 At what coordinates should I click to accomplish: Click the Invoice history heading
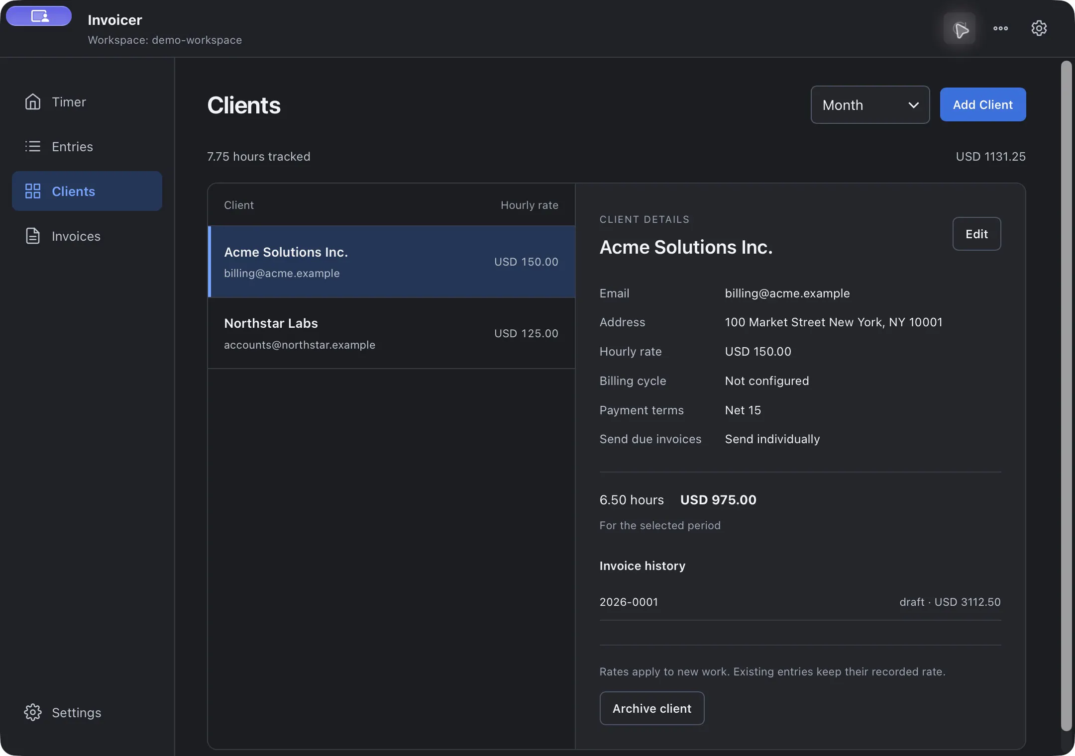tap(643, 566)
